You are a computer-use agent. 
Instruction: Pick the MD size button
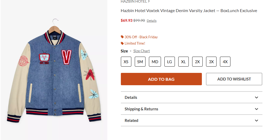click(155, 62)
